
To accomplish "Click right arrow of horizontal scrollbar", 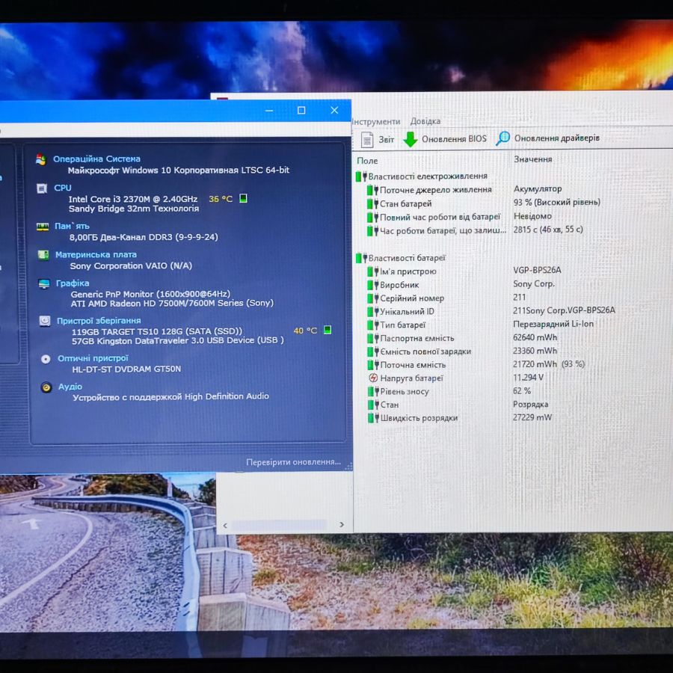I will tap(342, 524).
